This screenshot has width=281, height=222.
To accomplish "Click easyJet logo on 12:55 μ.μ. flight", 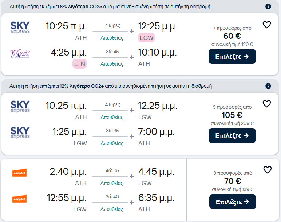I will (x=19, y=199).
